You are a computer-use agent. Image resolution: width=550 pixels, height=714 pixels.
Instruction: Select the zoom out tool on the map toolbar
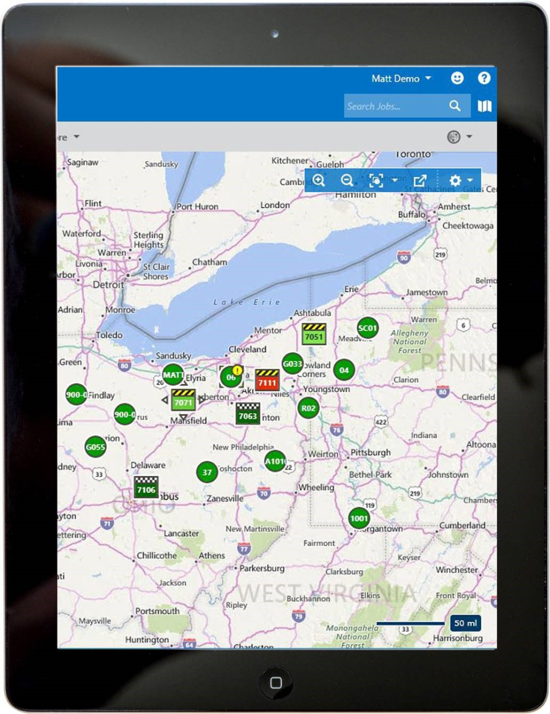[x=347, y=180]
